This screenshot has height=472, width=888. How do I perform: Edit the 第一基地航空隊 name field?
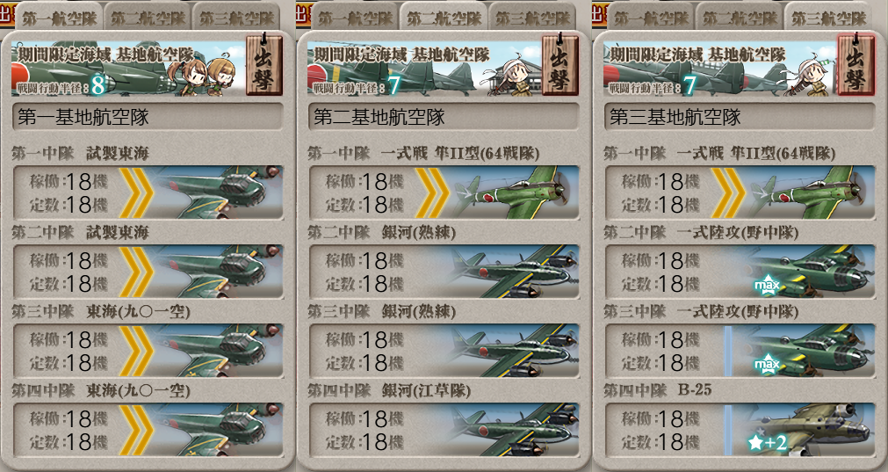[148, 117]
